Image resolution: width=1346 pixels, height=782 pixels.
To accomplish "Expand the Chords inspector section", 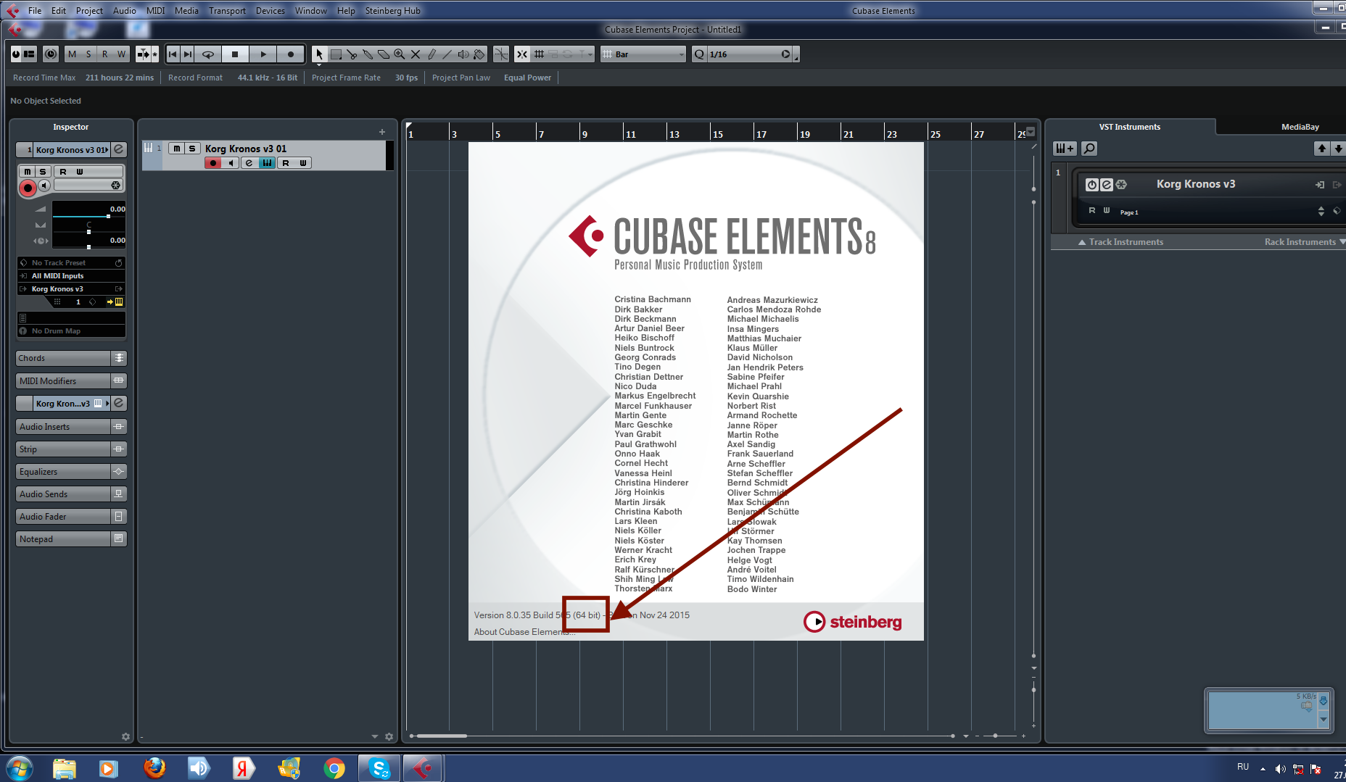I will click(x=71, y=358).
